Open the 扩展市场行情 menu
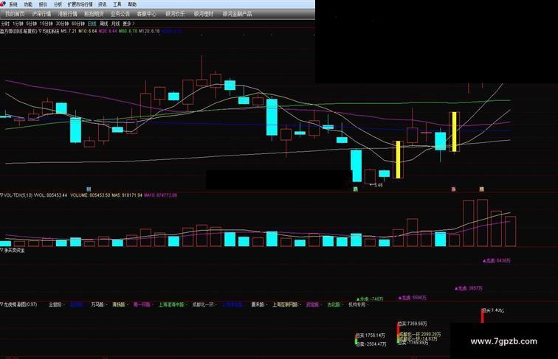The width and height of the screenshot is (558, 359). pyautogui.click(x=80, y=4)
